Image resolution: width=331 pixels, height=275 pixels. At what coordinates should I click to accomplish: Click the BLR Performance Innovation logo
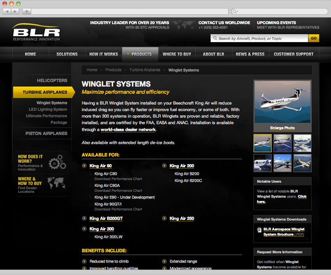pyautogui.click(x=36, y=32)
